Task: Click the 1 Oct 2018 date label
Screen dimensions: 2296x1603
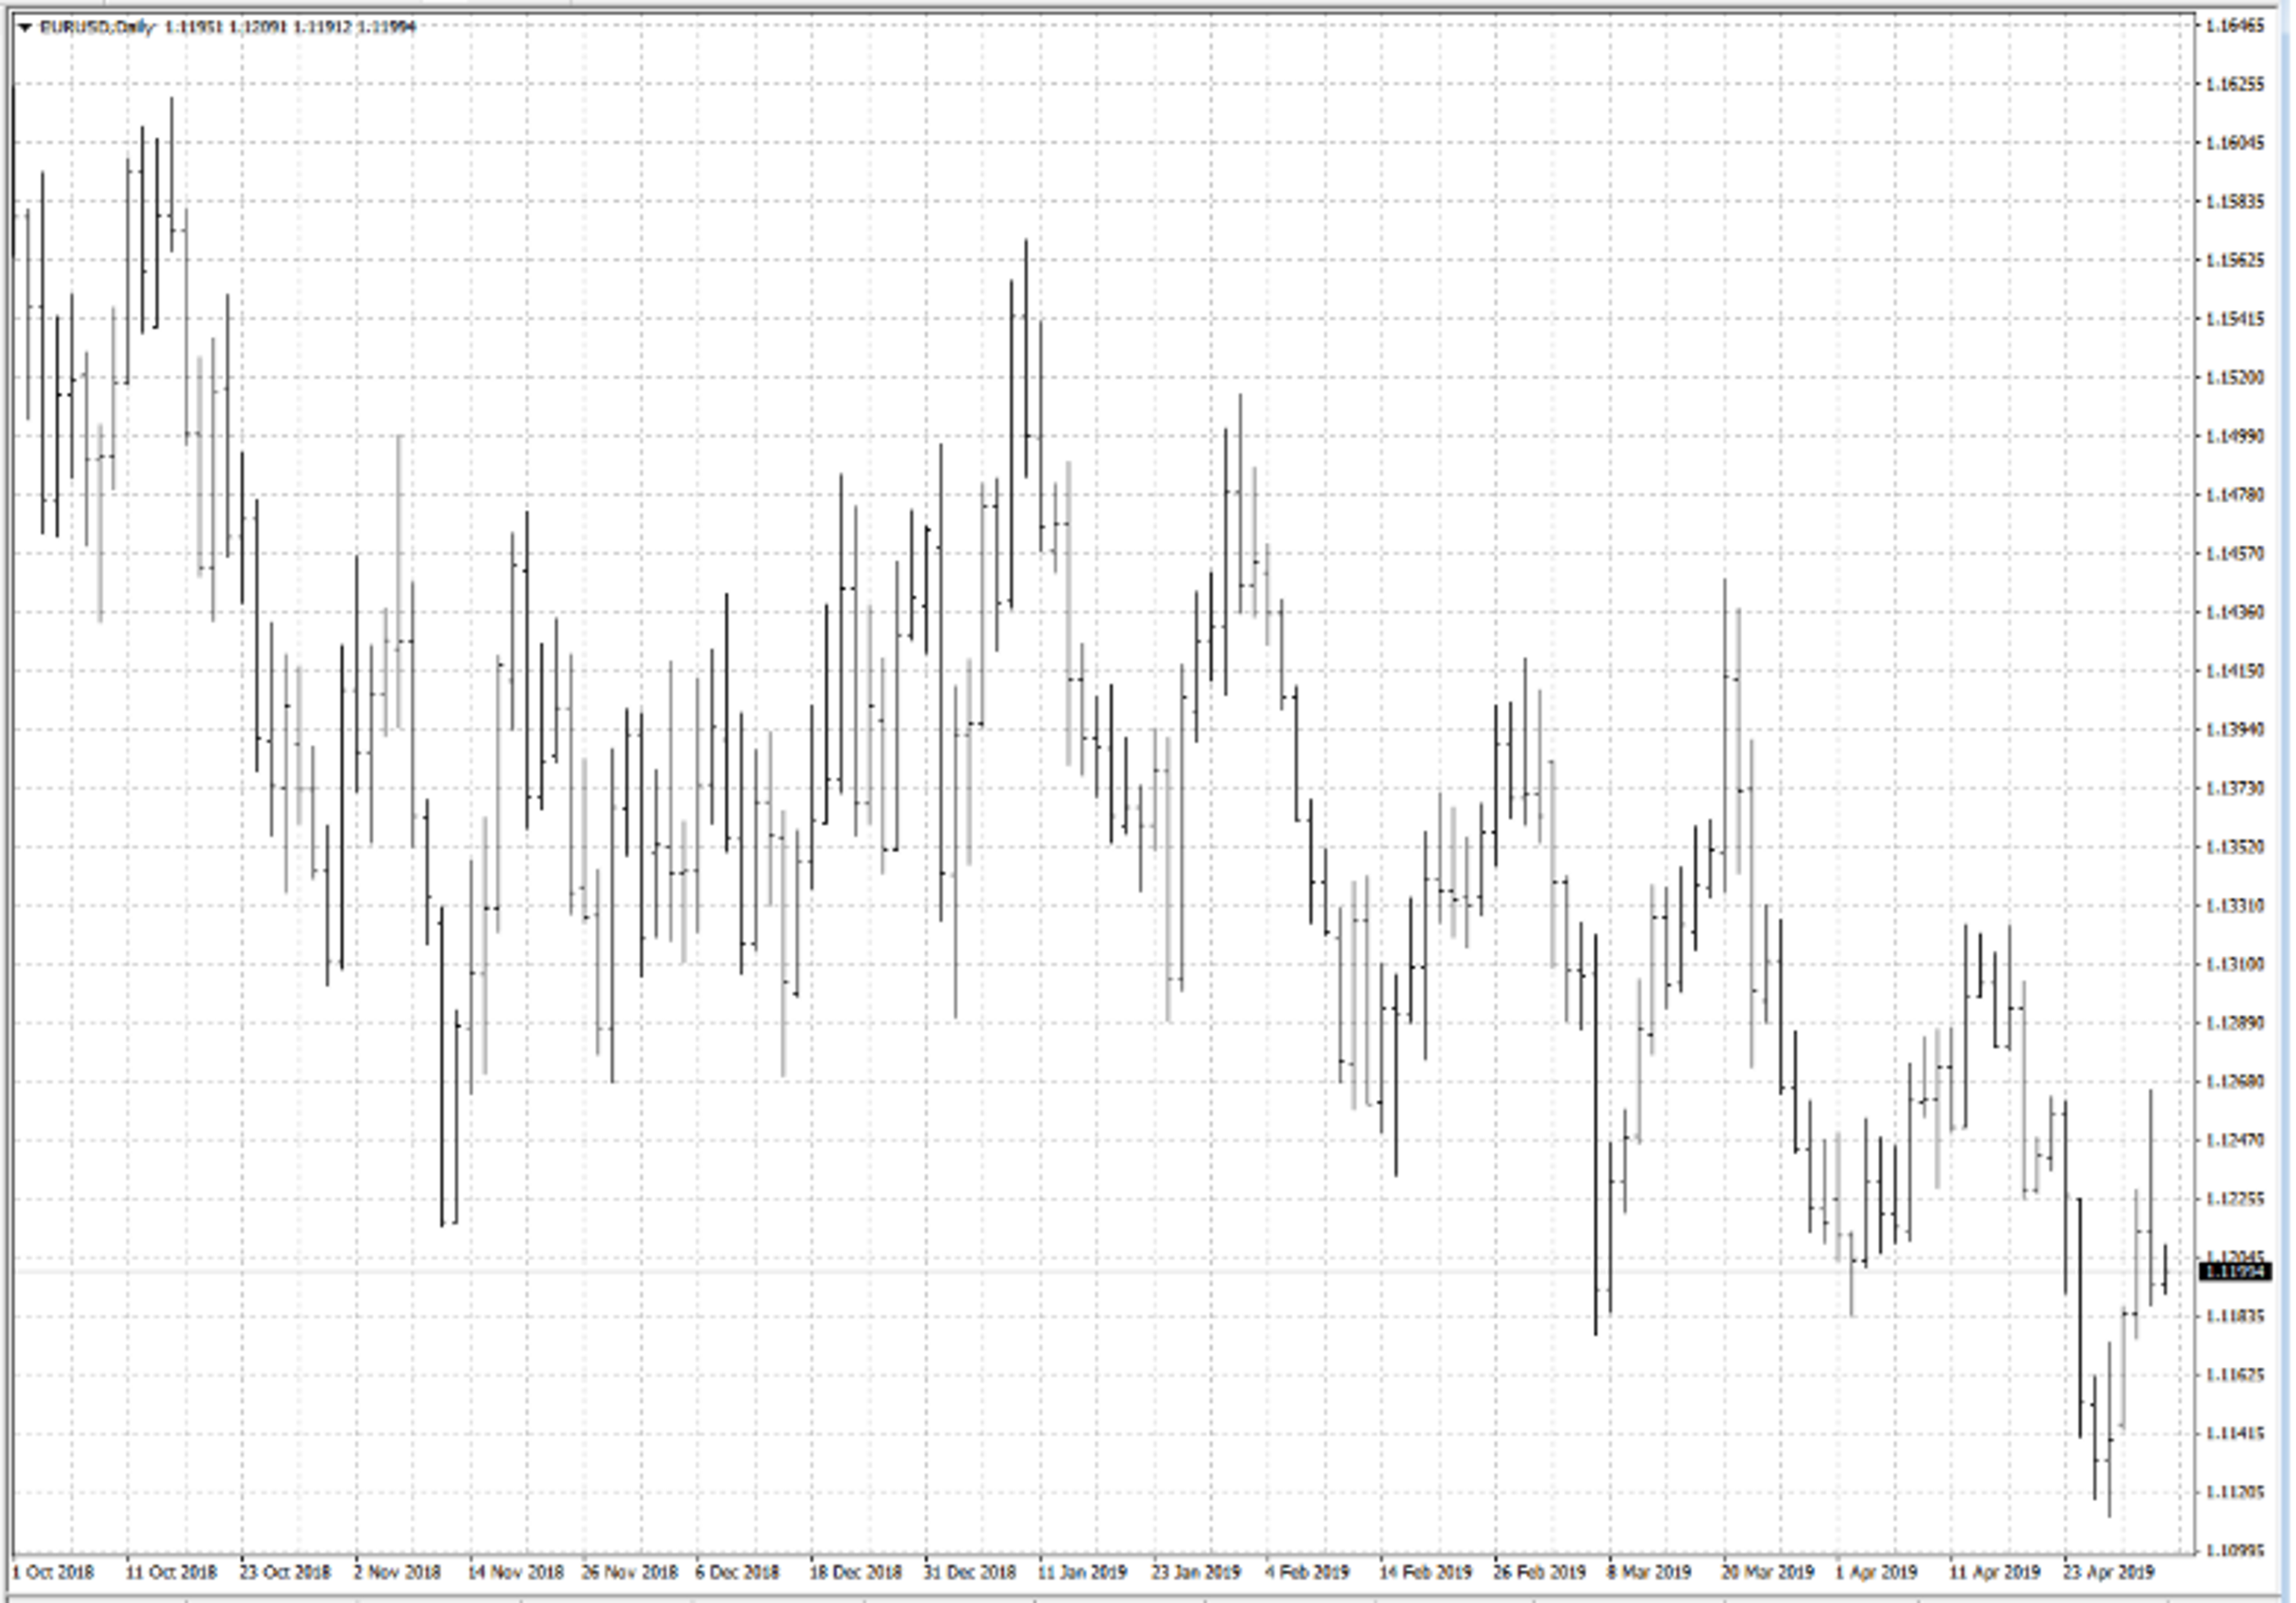Action: (53, 1572)
